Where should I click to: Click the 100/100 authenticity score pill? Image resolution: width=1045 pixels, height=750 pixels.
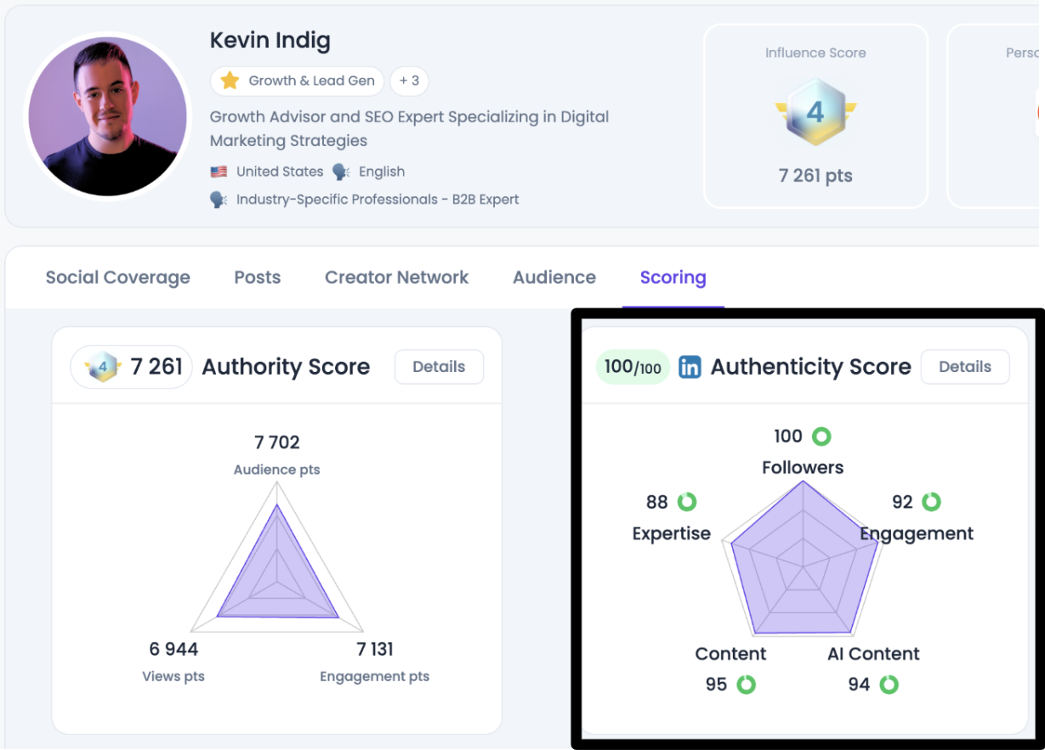(x=633, y=367)
